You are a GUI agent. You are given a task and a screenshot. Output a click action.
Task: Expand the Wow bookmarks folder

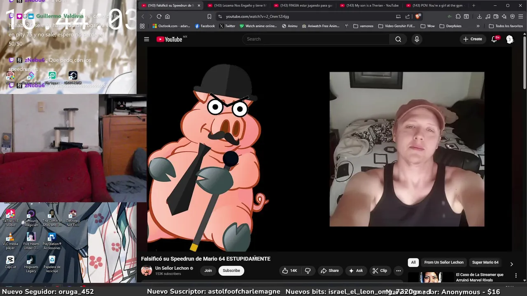pyautogui.click(x=428, y=26)
